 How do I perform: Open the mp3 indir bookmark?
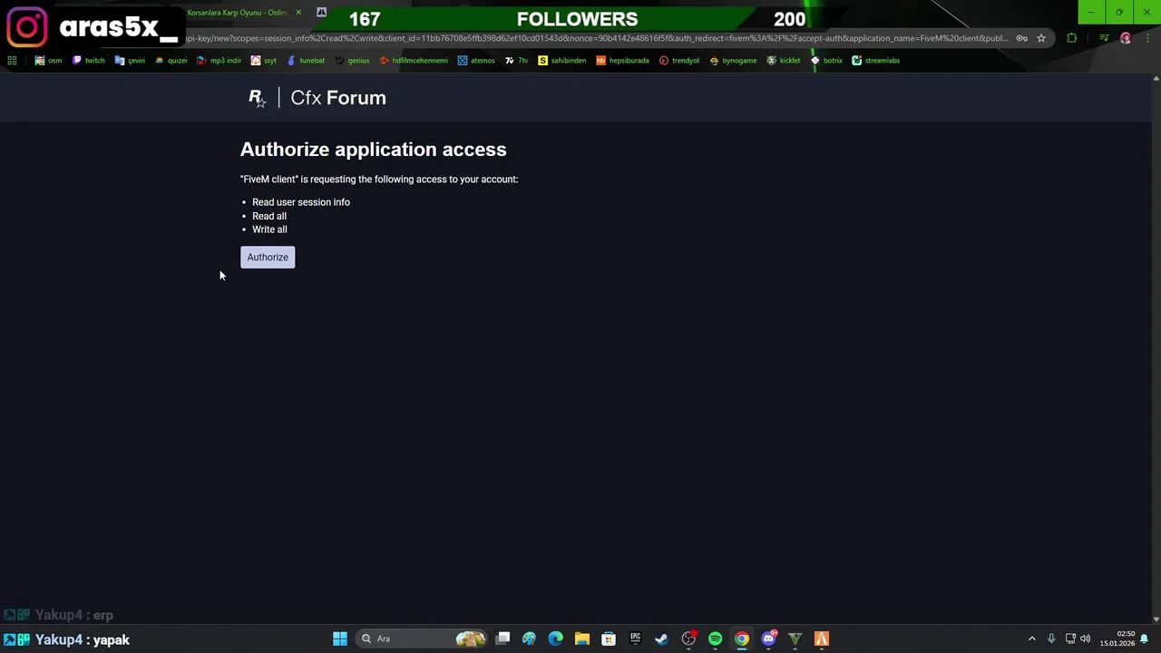(x=219, y=61)
